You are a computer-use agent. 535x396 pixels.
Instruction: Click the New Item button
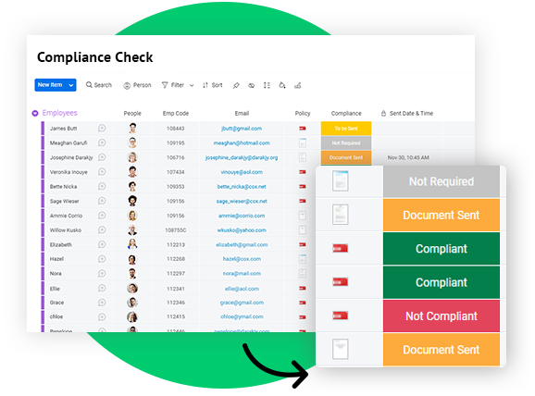[50, 85]
